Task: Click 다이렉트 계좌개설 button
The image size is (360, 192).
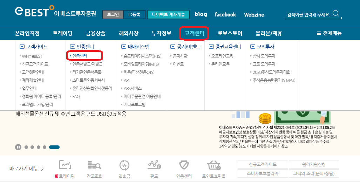Action: (168, 14)
